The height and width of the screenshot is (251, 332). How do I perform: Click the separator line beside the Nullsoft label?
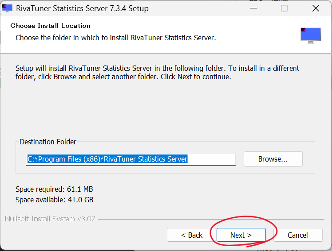pyautogui.click(x=213, y=219)
